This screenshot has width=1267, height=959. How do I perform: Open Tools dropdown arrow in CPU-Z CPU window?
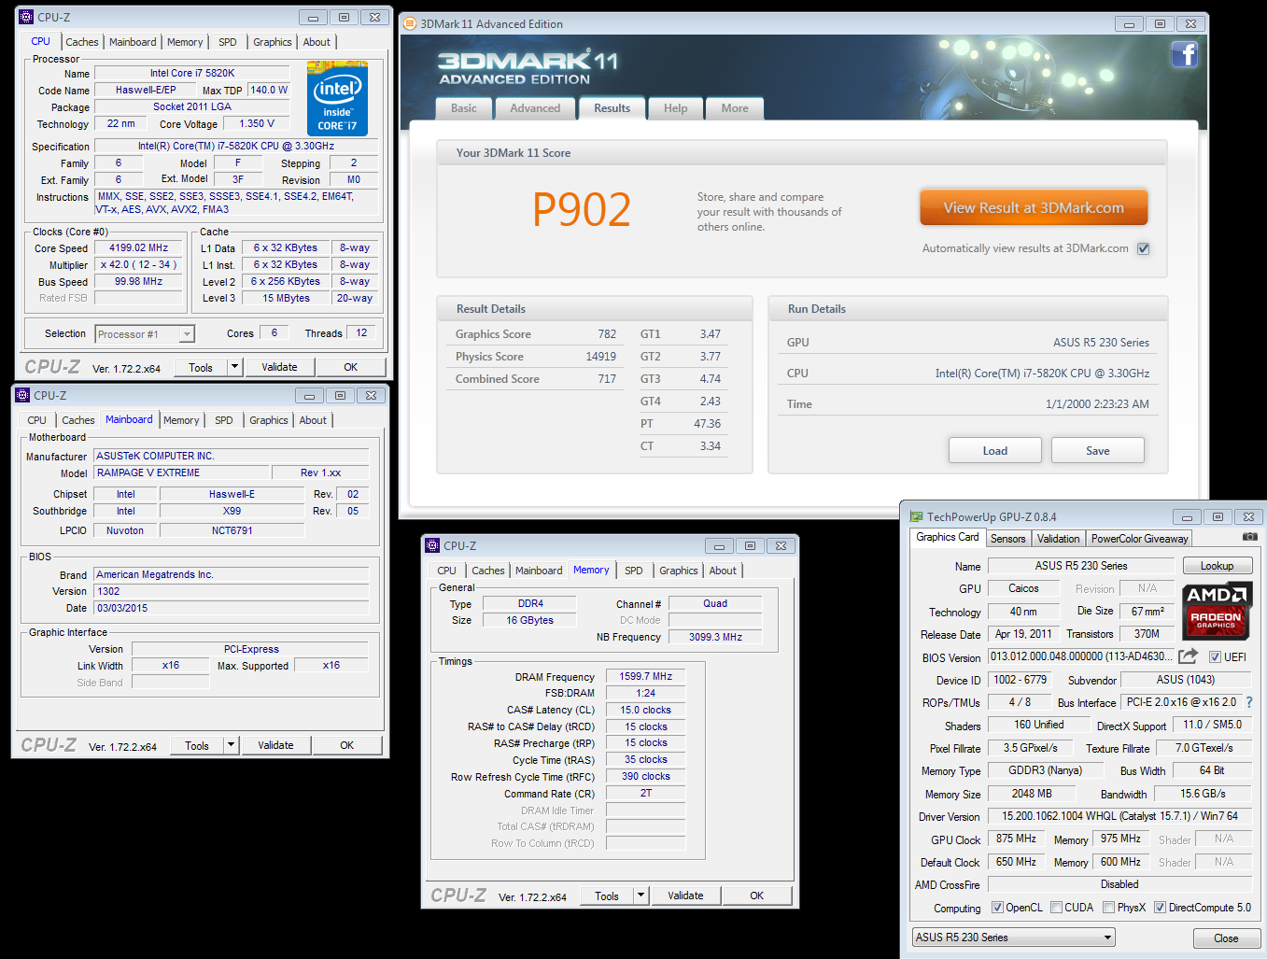[235, 367]
